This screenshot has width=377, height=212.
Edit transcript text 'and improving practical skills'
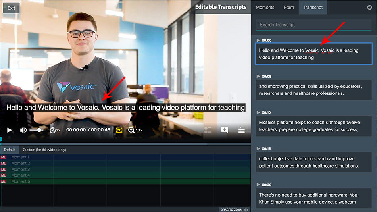click(x=314, y=90)
